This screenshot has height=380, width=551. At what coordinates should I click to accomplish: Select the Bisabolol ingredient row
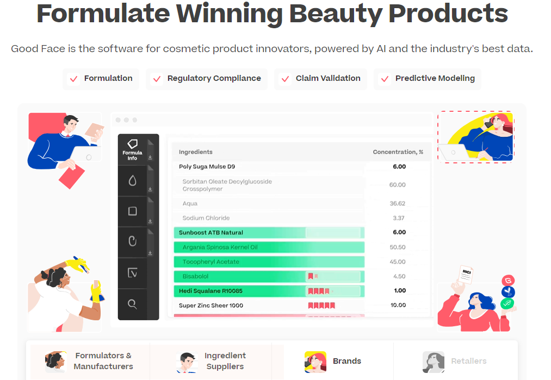pyautogui.click(x=301, y=276)
